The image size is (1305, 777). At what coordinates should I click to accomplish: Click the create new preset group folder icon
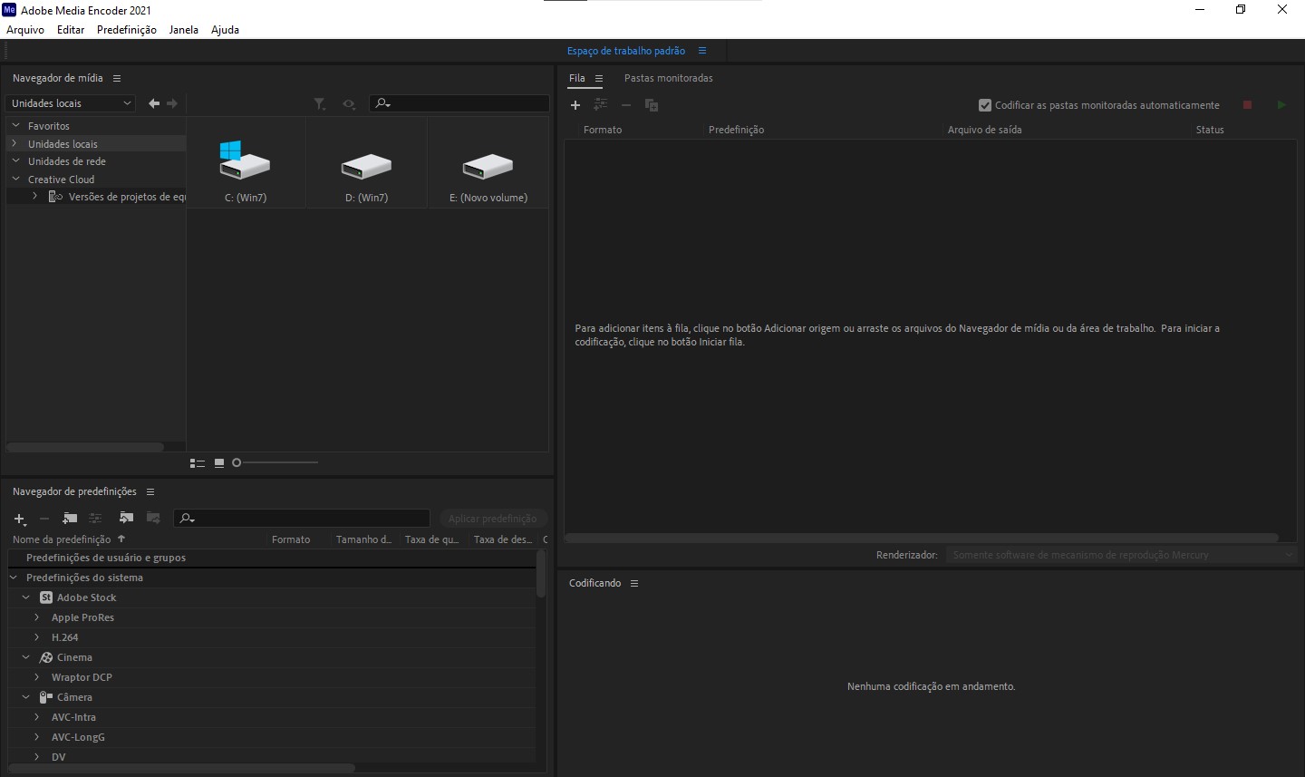click(70, 519)
